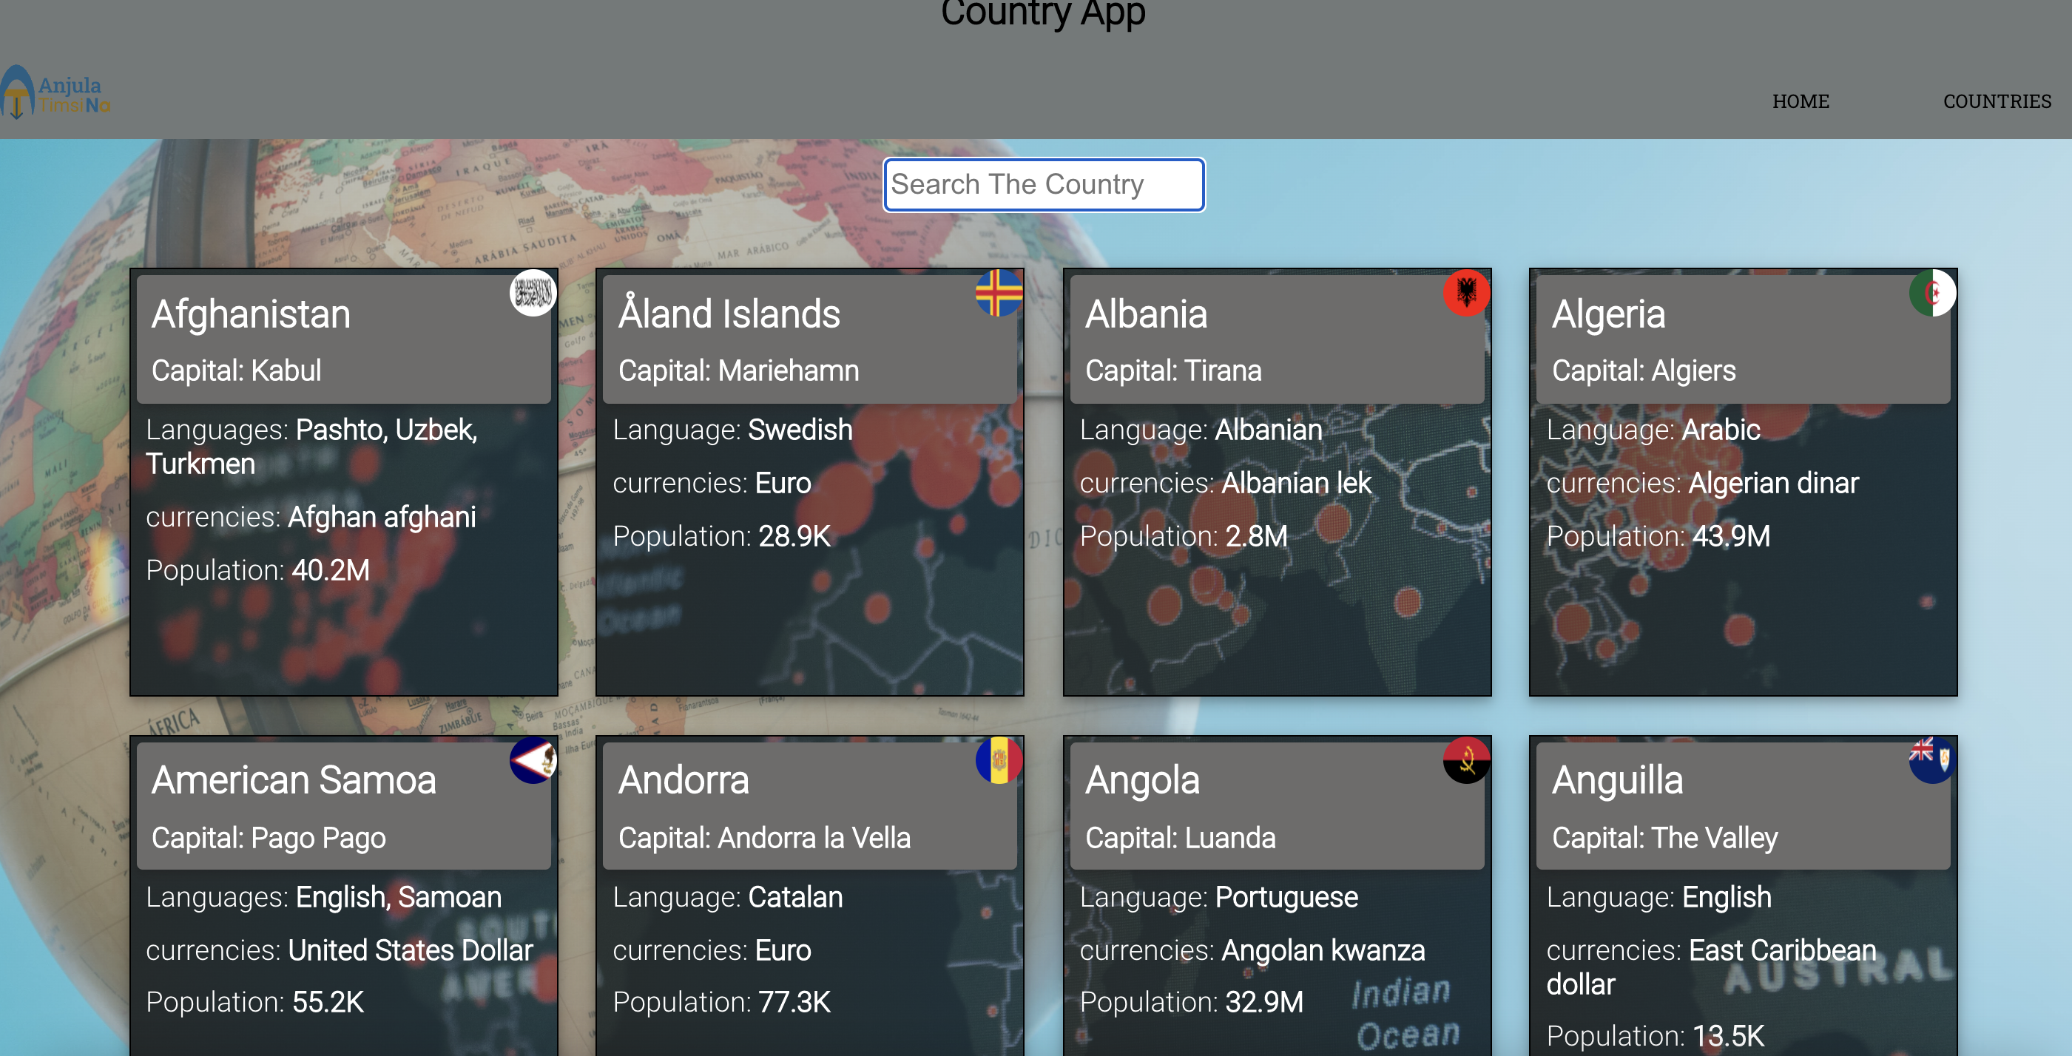Select the Anguilla card title
This screenshot has height=1056, width=2072.
pos(1617,780)
